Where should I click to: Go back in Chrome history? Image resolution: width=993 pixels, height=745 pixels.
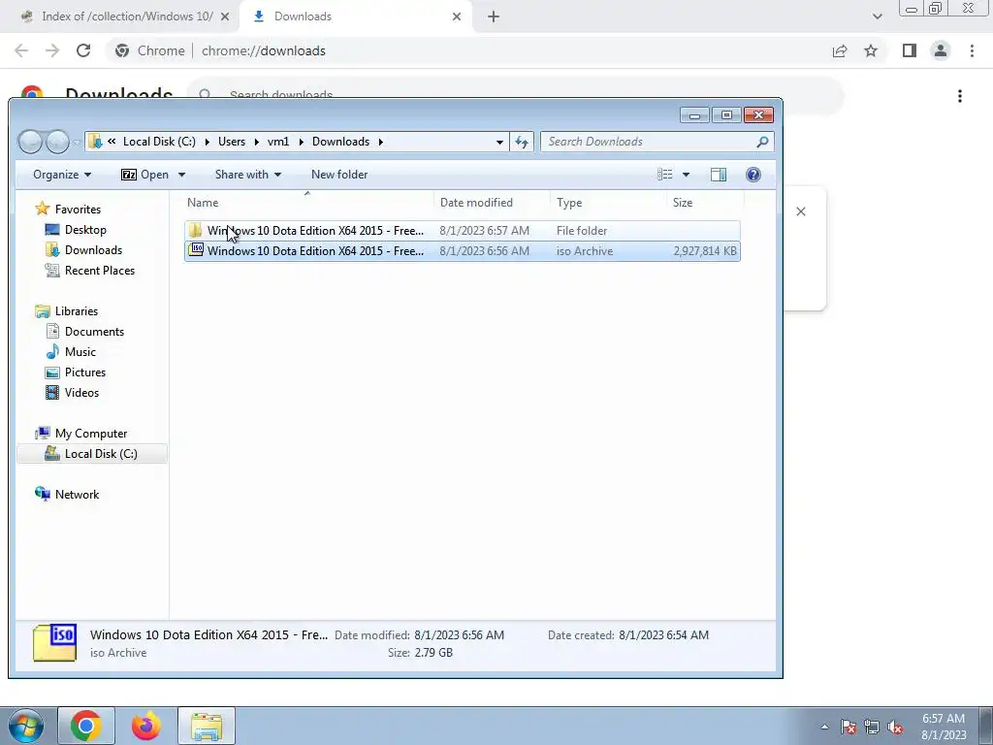[21, 50]
